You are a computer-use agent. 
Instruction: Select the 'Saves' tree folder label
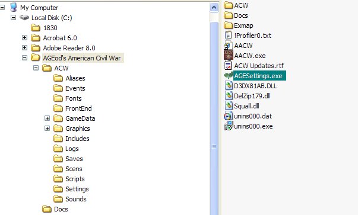(x=74, y=159)
